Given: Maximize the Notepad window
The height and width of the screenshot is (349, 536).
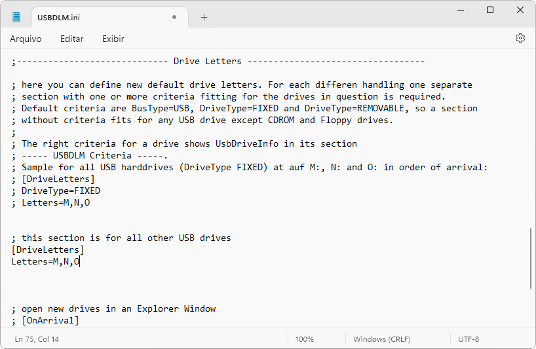Looking at the screenshot, I should 490,10.
